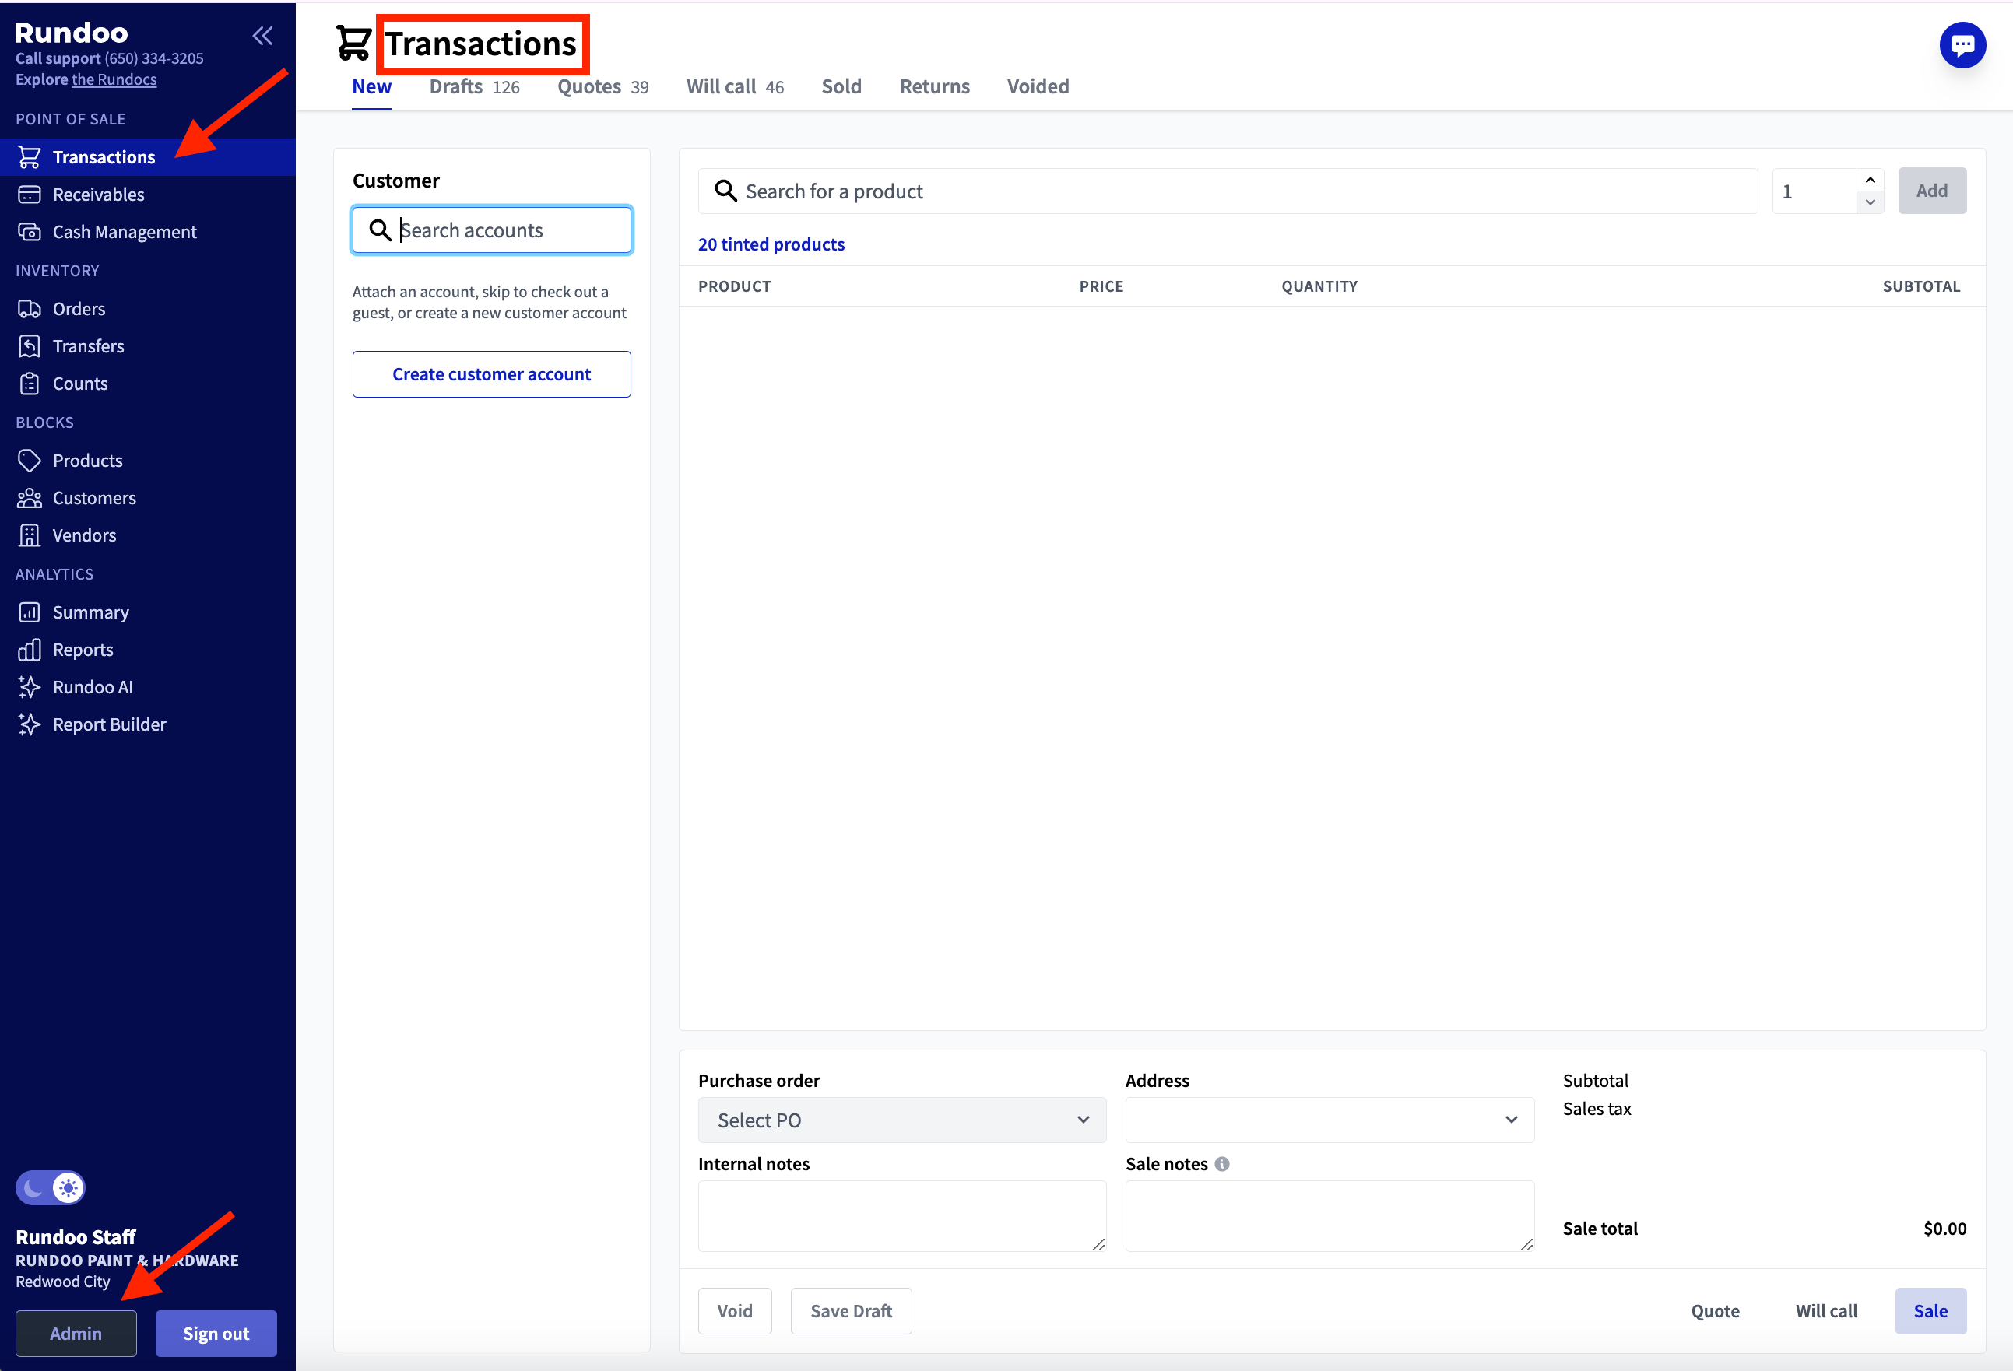This screenshot has height=1371, width=2013.
Task: Click the Summary chart icon
Action: click(x=30, y=612)
